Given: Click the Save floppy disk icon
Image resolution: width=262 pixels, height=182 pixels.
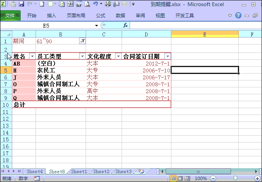Looking at the screenshot, I should [x=21, y=4].
